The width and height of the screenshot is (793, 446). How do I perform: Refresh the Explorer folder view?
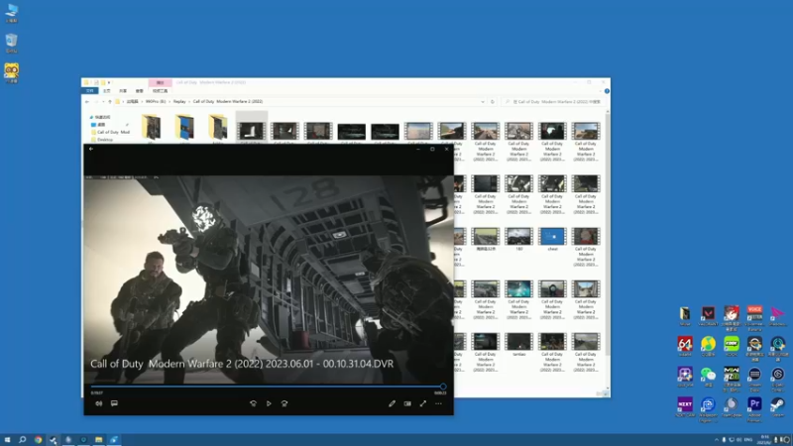tap(492, 102)
